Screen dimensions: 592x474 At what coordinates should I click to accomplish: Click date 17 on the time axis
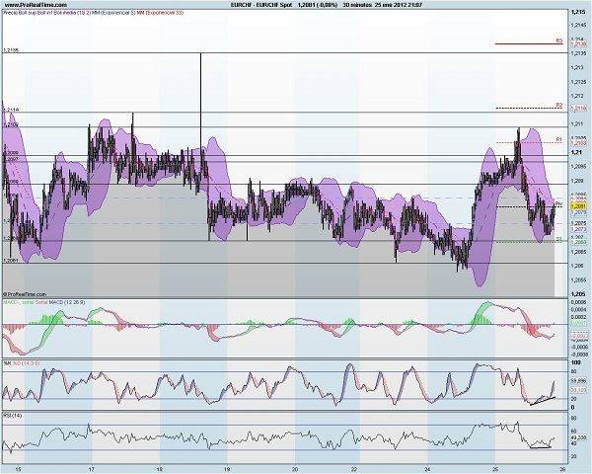pos(92,468)
